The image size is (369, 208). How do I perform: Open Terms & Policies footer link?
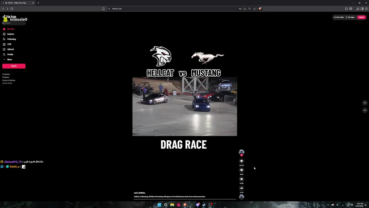click(x=9, y=80)
